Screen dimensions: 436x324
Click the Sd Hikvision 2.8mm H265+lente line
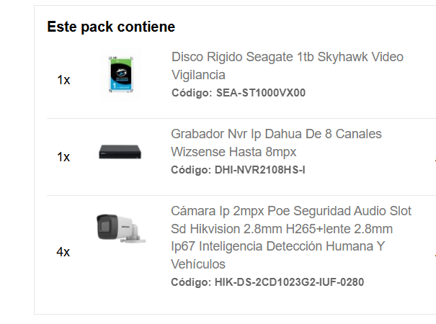point(282,229)
